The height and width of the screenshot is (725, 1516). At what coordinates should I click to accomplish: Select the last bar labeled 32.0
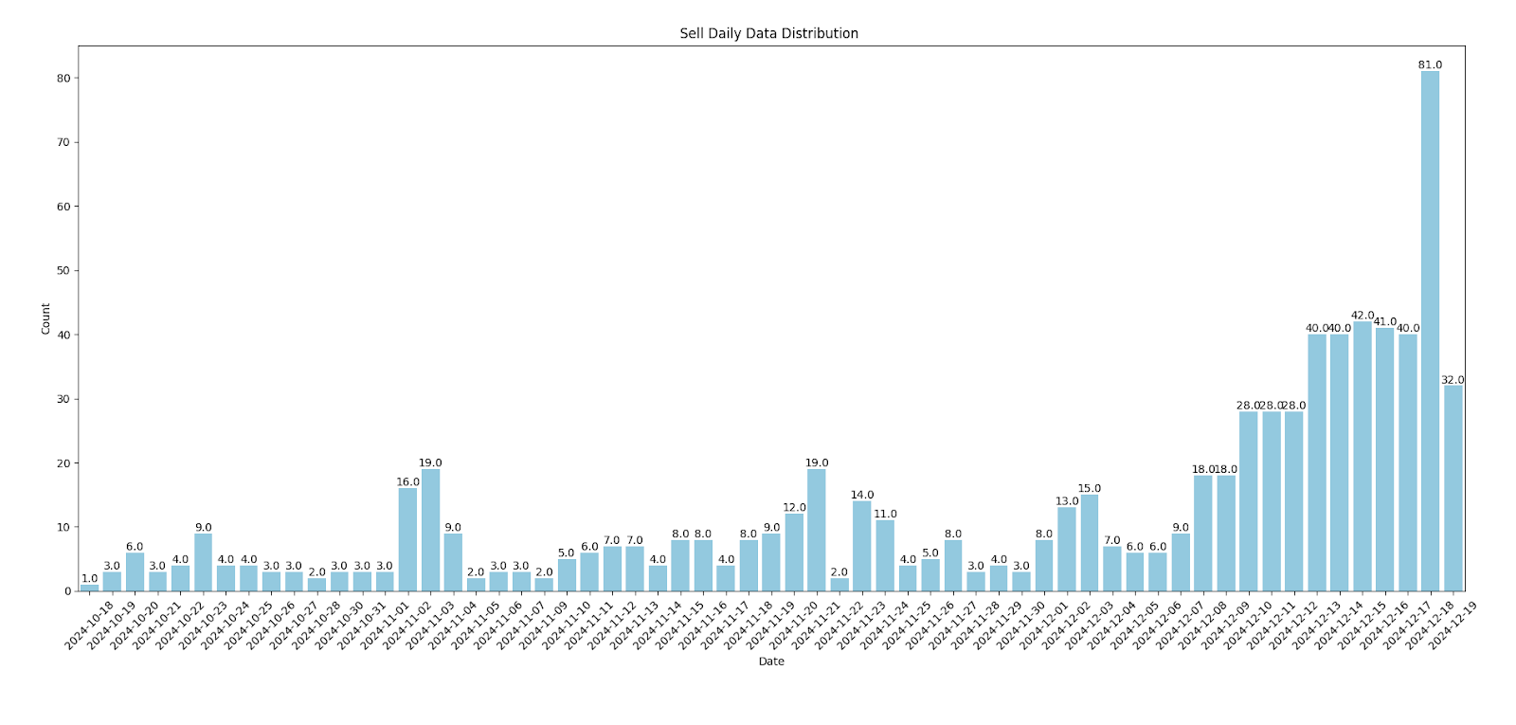click(1453, 488)
